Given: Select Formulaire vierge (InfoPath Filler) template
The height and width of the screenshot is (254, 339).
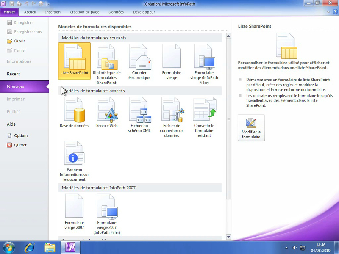Looking at the screenshot, I should coord(204,64).
